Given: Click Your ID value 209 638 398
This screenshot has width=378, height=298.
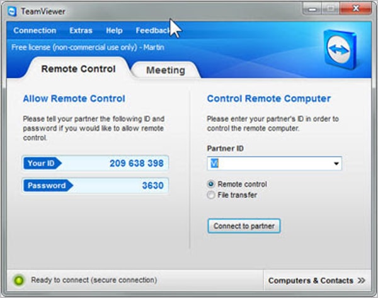Looking at the screenshot, I should (x=137, y=163).
